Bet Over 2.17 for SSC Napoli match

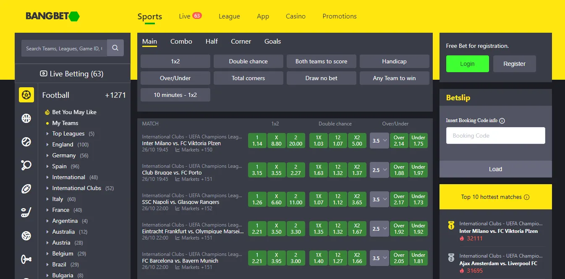tap(399, 199)
